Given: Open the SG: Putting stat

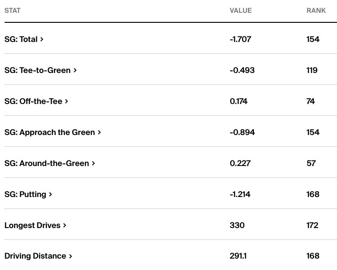Looking at the screenshot, I should [25, 194].
